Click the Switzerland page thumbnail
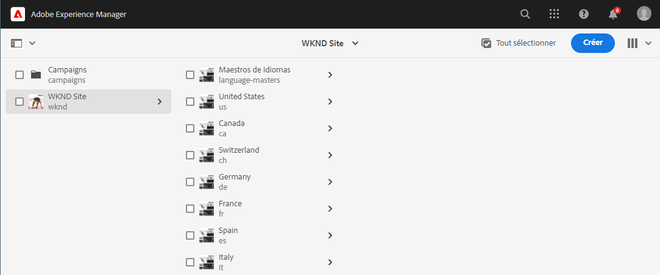Screen dimensions: 660x275 pyautogui.click(x=207, y=155)
